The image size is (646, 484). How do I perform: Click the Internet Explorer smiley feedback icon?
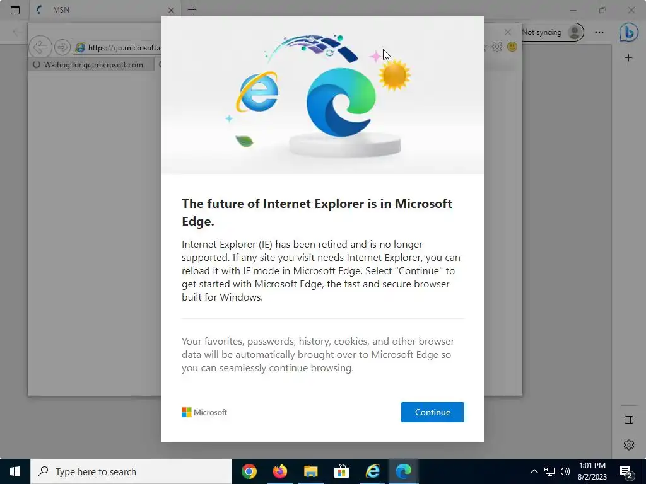pyautogui.click(x=512, y=47)
